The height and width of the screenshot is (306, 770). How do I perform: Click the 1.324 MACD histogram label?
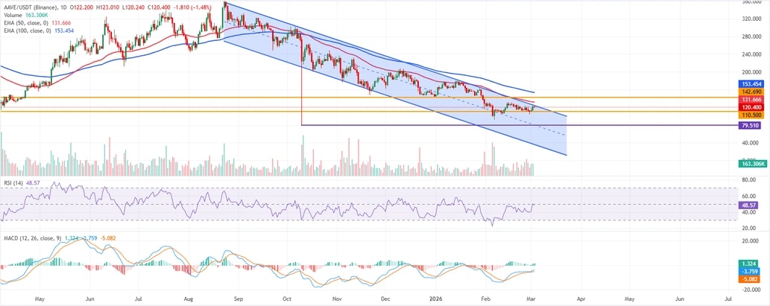click(749, 264)
